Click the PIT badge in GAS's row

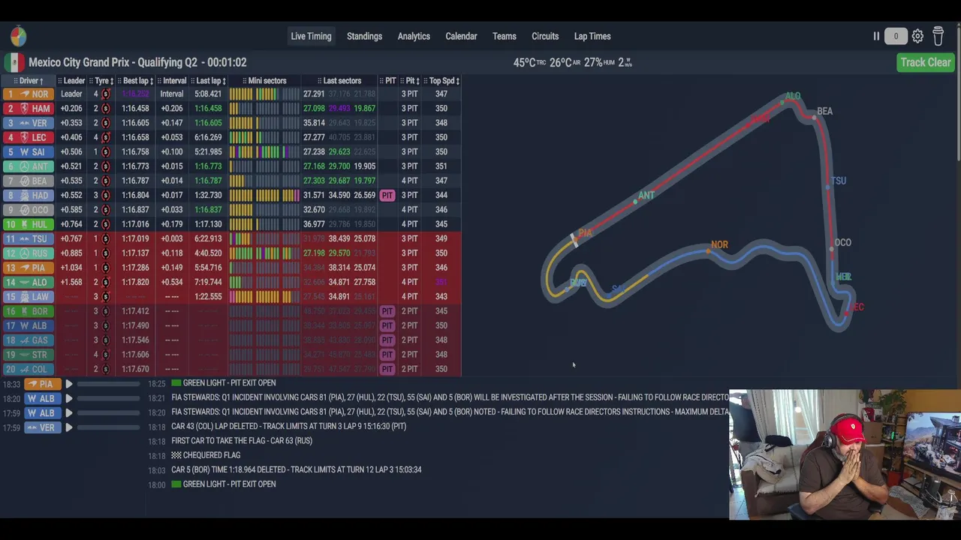coord(387,340)
